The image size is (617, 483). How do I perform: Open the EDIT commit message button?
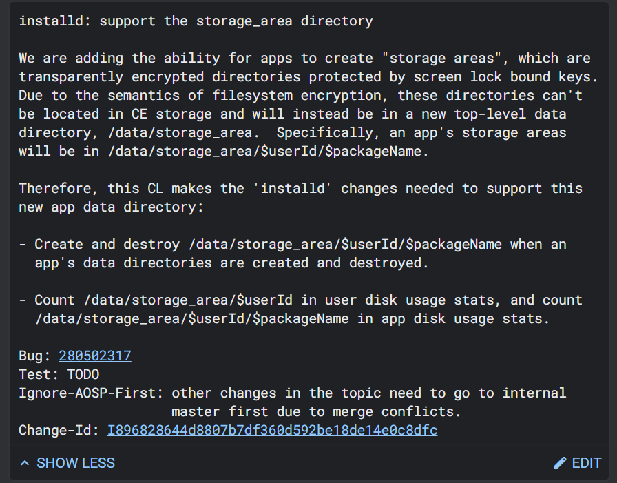[577, 463]
